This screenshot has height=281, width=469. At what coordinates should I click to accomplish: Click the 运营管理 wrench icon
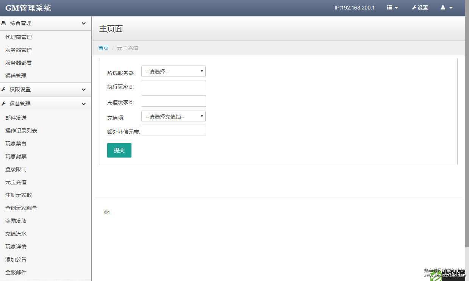click(4, 104)
